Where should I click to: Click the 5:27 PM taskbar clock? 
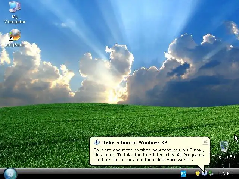click(x=225, y=173)
